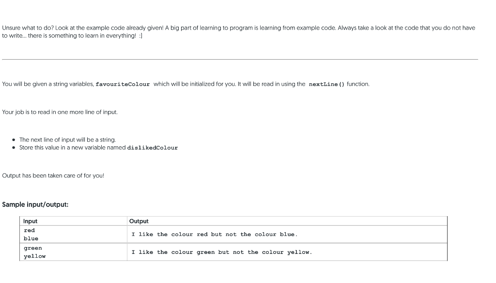Click the 'blue' input cell text
Screen dimensions: 496x283
[31, 239]
